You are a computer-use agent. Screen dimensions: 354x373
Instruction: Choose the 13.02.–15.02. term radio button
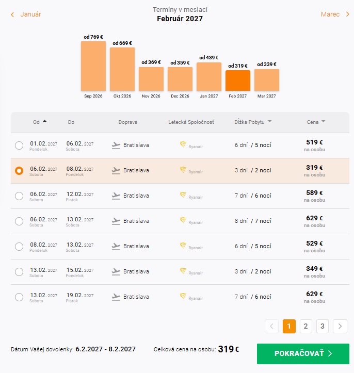tap(19, 272)
